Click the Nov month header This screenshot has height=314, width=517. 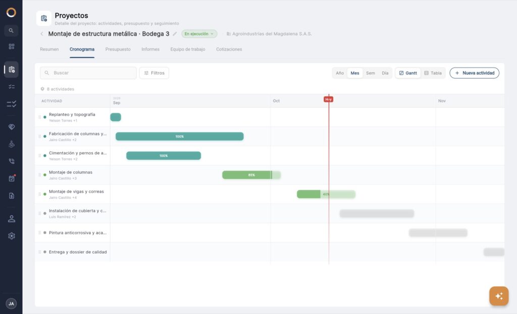point(441,101)
